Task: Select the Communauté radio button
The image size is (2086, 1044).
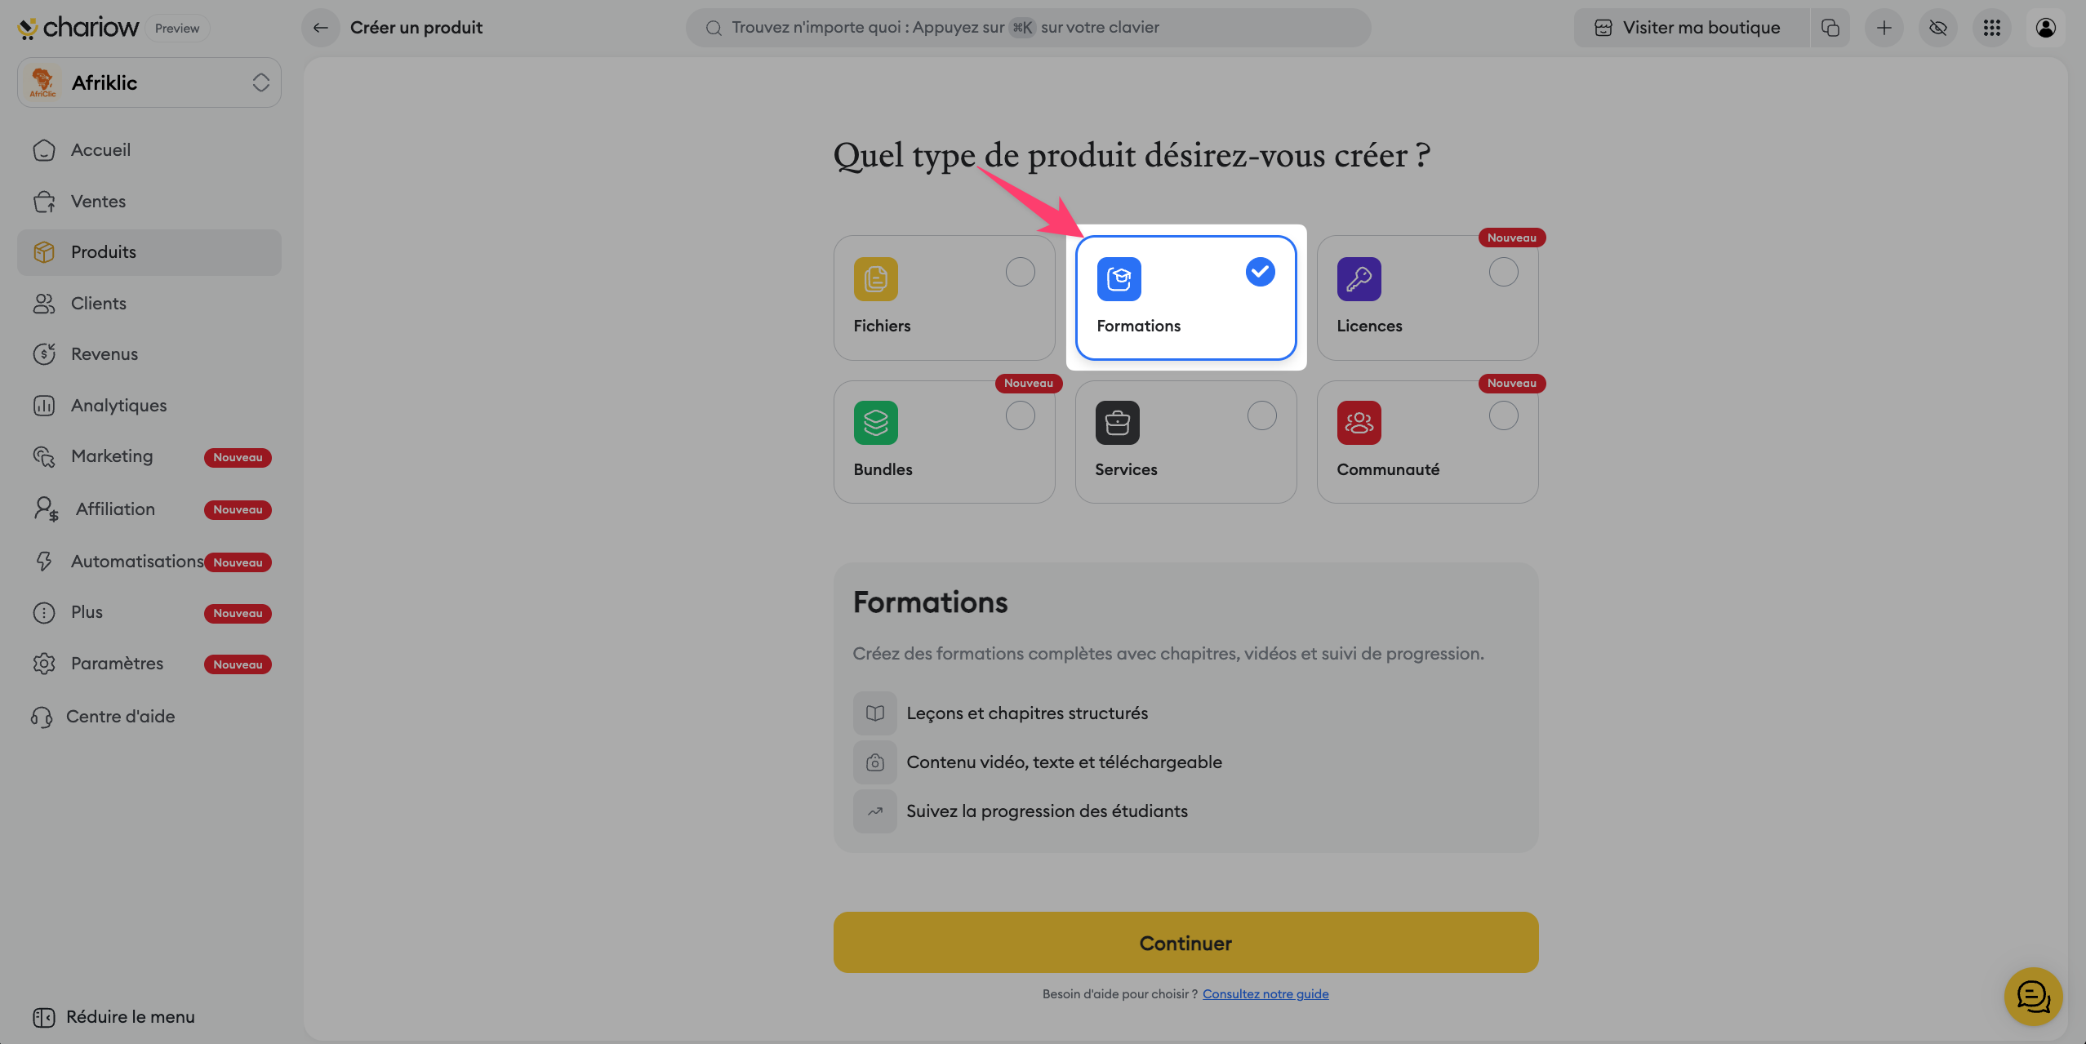Action: pos(1503,416)
